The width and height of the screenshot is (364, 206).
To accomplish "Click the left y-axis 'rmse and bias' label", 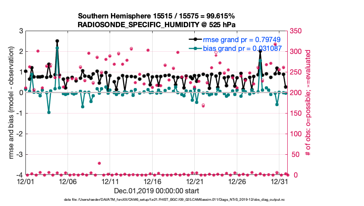I will pyautogui.click(x=10, y=103).
